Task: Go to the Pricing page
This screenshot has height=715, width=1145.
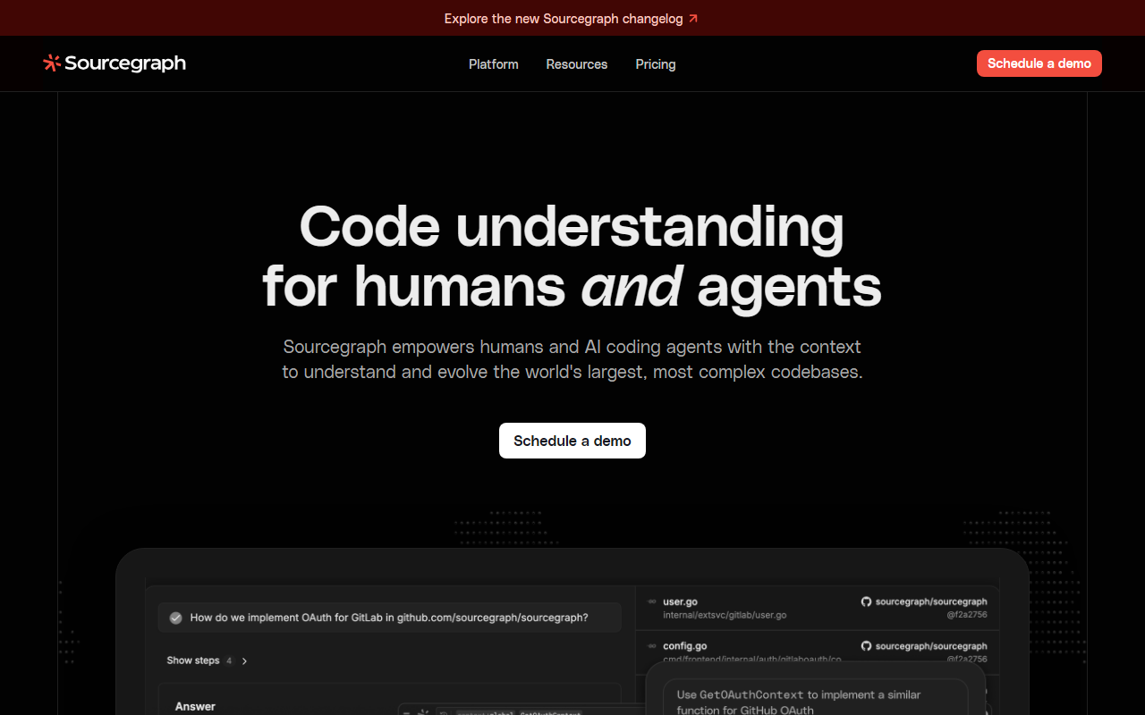Action: (656, 64)
